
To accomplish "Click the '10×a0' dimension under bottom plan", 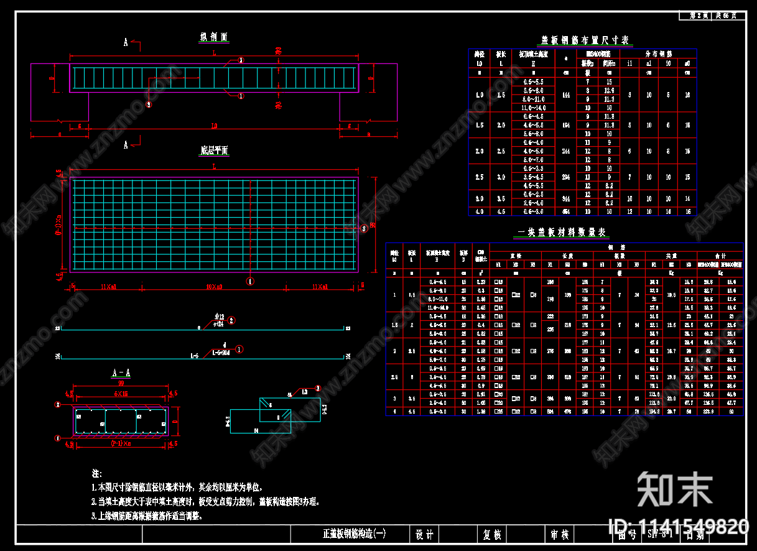I will click(x=214, y=286).
